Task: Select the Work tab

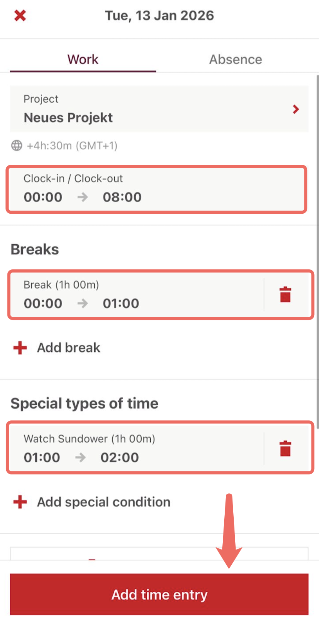Action: [83, 59]
